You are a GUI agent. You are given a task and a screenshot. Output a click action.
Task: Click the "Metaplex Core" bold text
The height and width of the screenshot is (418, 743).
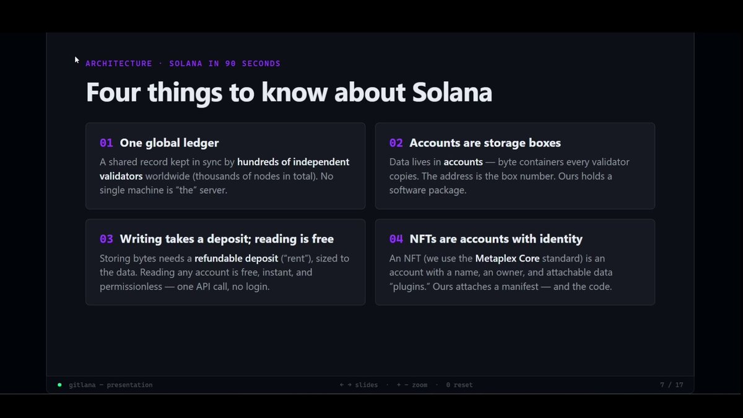(x=507, y=258)
